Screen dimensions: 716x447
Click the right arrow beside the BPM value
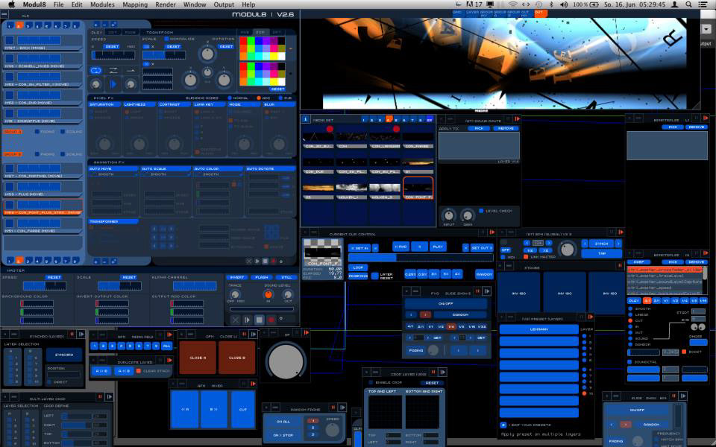pyautogui.click(x=549, y=243)
